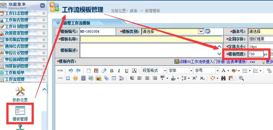The height and width of the screenshot is (130, 273).
Task: Collapse the function menu sidebar
Action: coord(42,6)
